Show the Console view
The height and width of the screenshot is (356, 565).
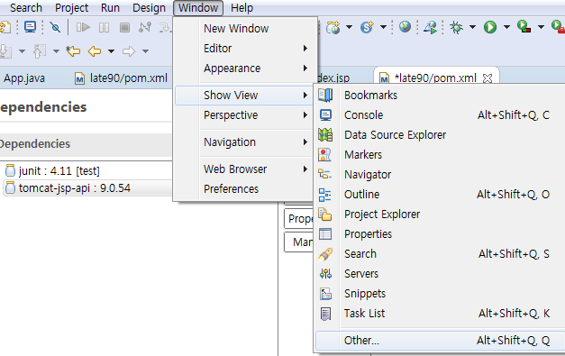440,115
